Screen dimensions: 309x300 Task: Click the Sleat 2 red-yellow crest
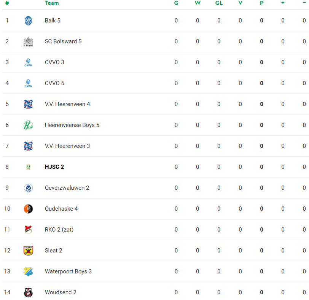tap(28, 251)
